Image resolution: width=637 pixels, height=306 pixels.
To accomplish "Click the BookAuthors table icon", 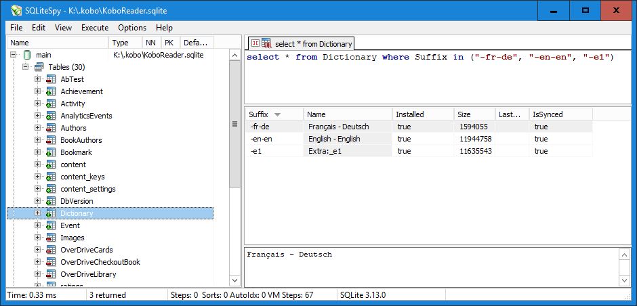I will [x=51, y=140].
